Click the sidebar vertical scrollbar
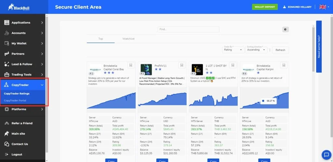333x162 pixels. click(47, 85)
